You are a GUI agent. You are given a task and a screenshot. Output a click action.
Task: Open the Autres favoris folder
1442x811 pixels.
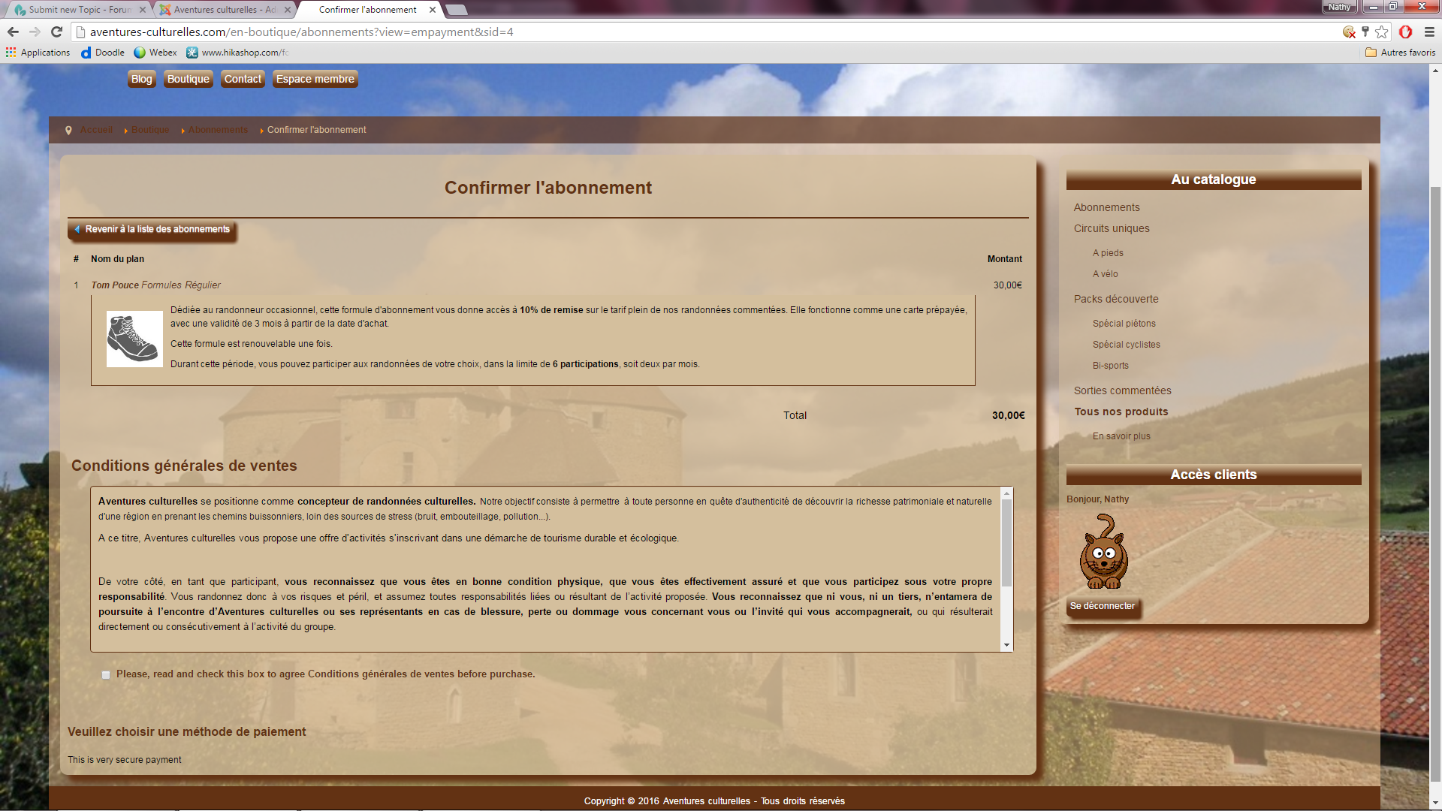1400,53
